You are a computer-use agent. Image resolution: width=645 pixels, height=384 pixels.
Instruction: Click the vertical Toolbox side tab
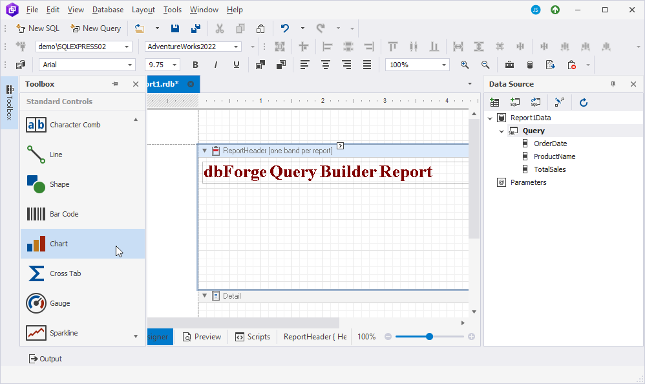10,103
